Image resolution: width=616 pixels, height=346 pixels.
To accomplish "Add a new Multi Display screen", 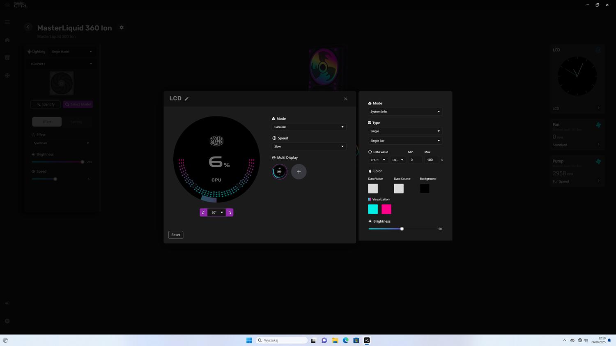I will click(299, 172).
